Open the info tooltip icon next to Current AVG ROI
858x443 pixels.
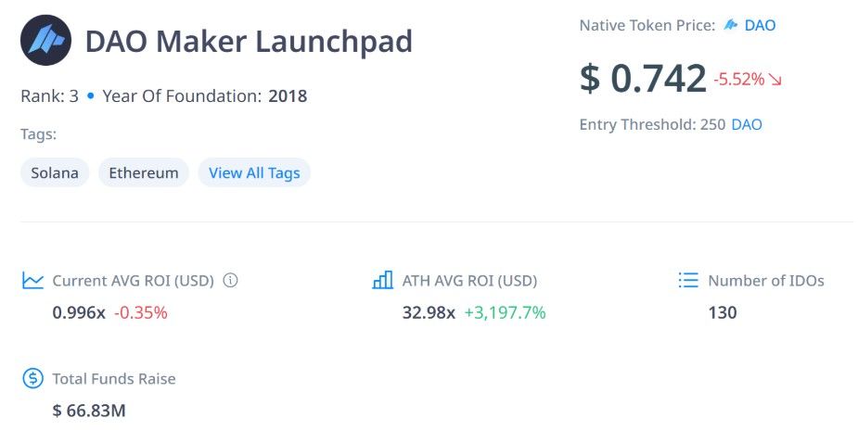231,280
